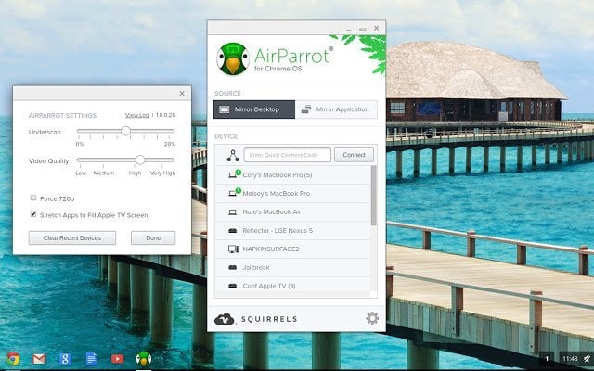
Task: Click AirParrot icon in the shelf
Action: 144,358
